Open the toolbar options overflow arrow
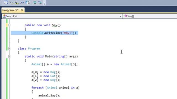 [44, 3]
